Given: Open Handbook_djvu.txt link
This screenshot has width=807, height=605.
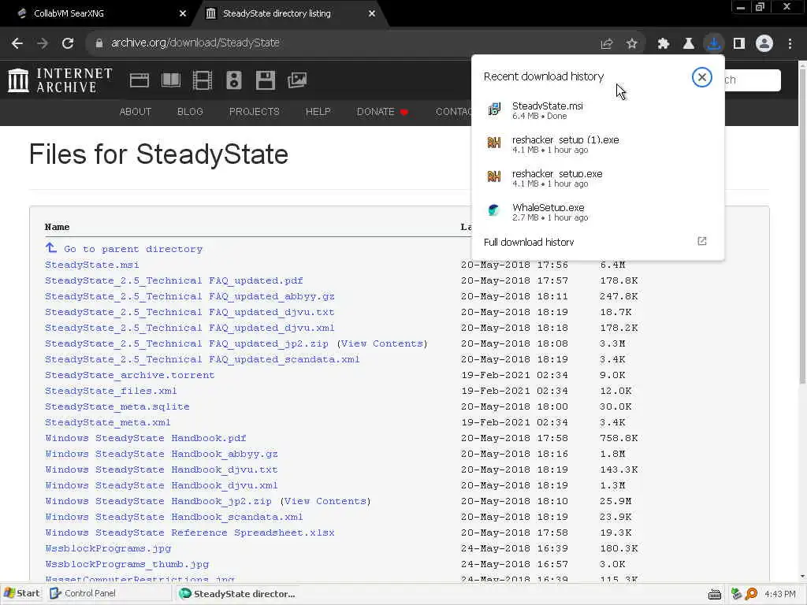Looking at the screenshot, I should (x=162, y=470).
